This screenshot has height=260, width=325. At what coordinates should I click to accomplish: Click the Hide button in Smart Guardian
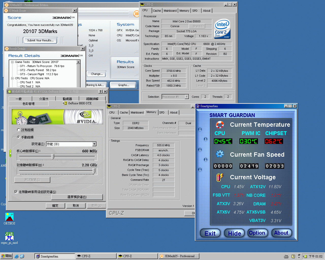[x=234, y=233]
